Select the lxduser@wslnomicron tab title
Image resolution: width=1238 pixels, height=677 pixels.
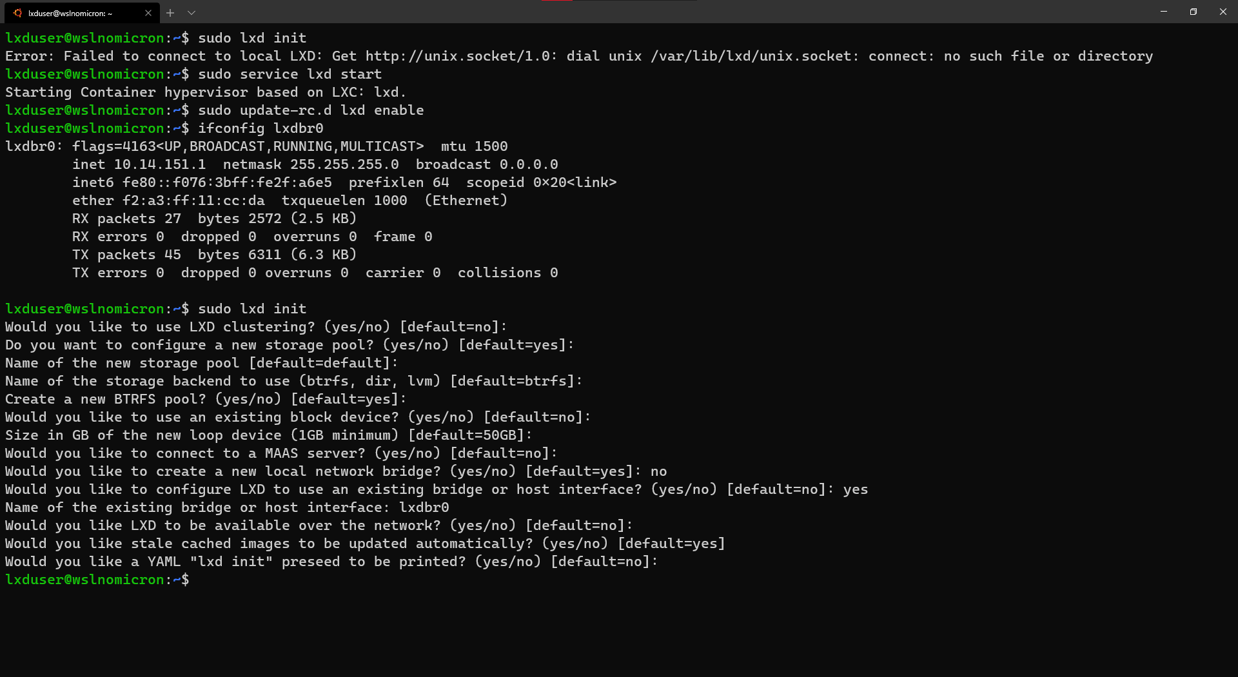[x=70, y=13]
